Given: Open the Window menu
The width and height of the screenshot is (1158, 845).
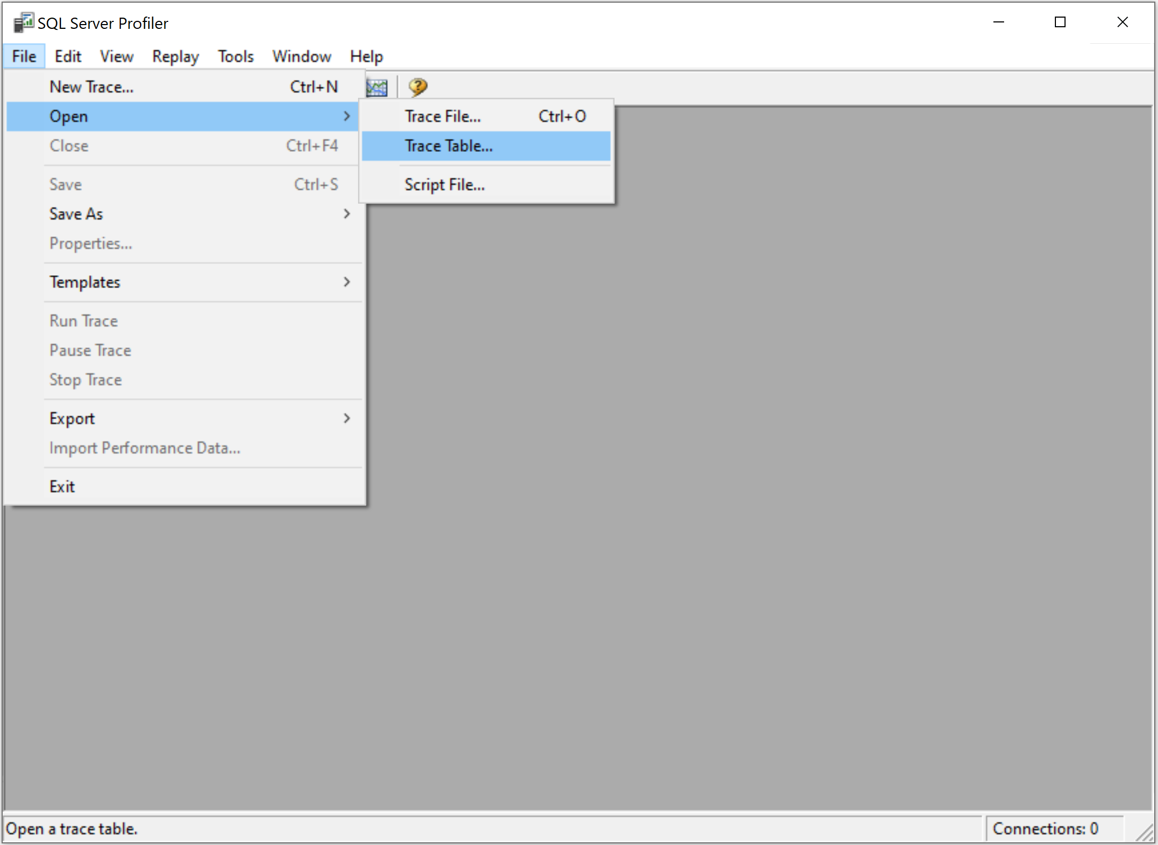Looking at the screenshot, I should (301, 56).
